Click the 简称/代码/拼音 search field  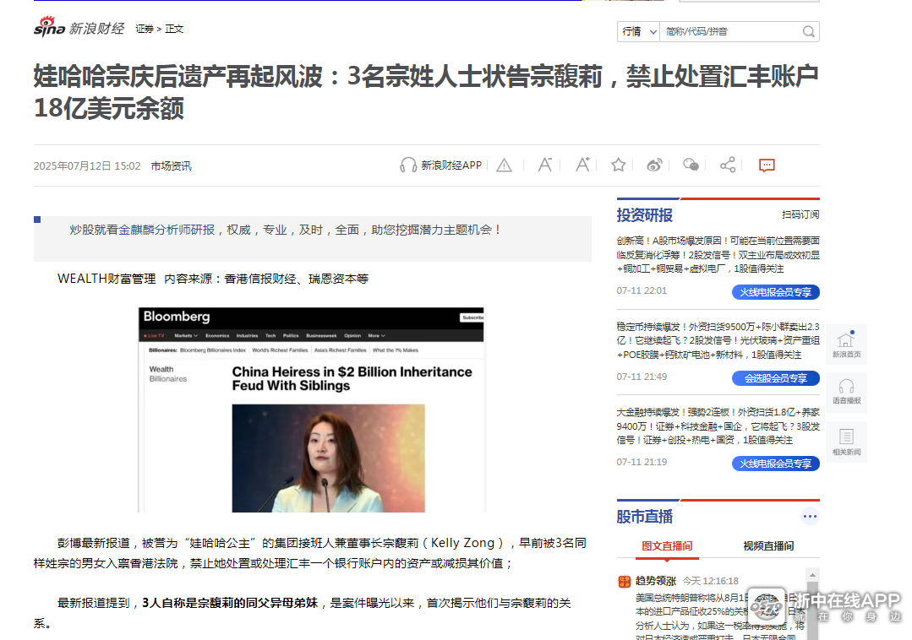731,31
